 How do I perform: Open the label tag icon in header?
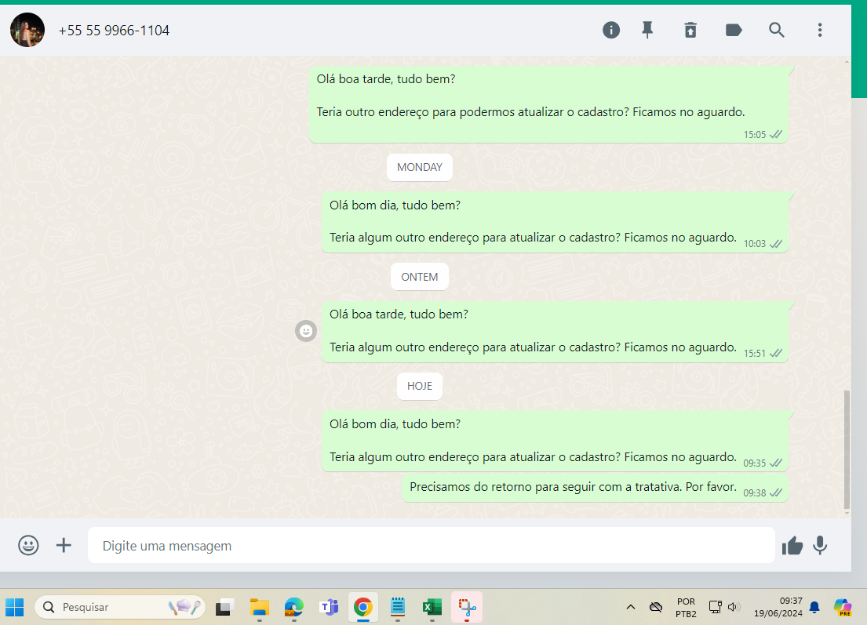[734, 30]
